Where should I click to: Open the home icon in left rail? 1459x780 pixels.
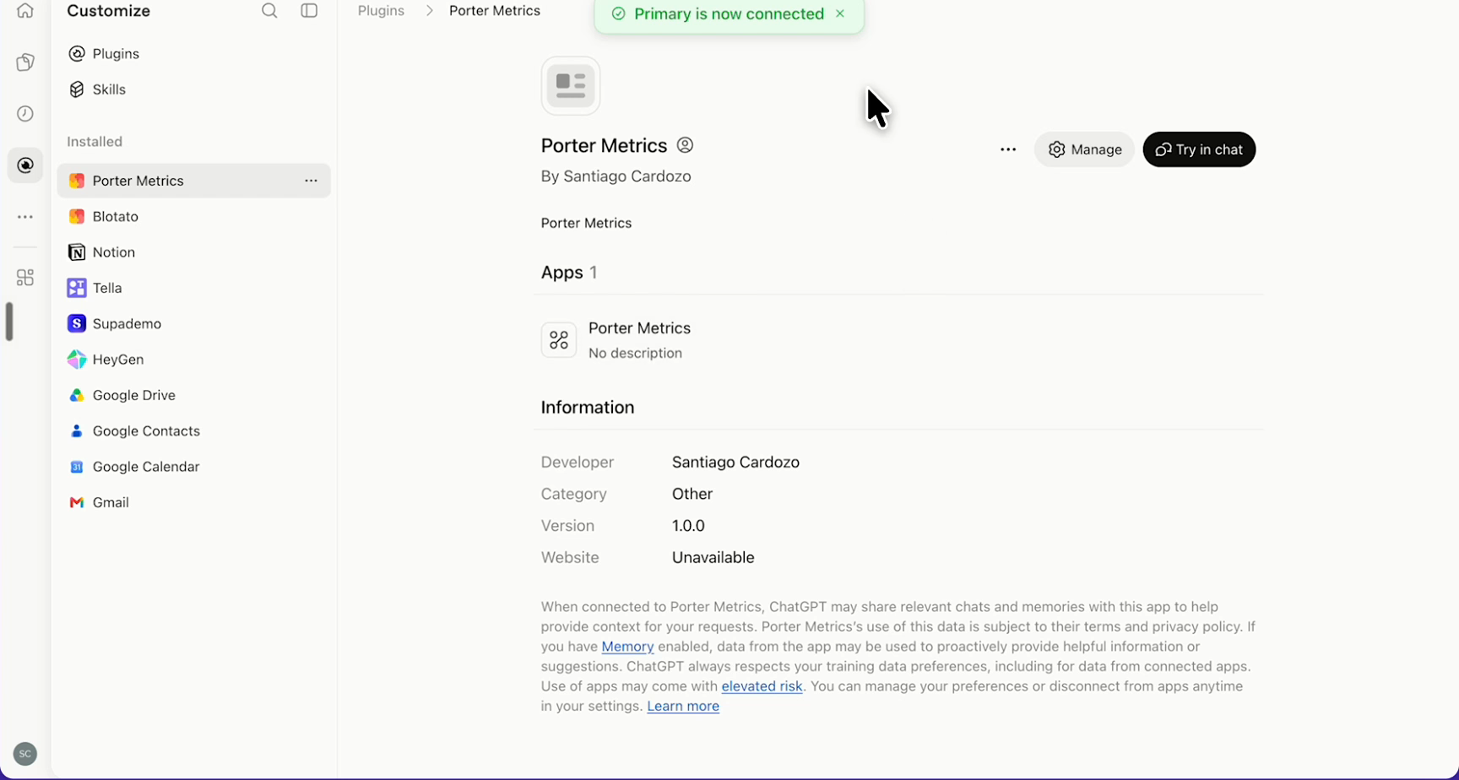[25, 11]
